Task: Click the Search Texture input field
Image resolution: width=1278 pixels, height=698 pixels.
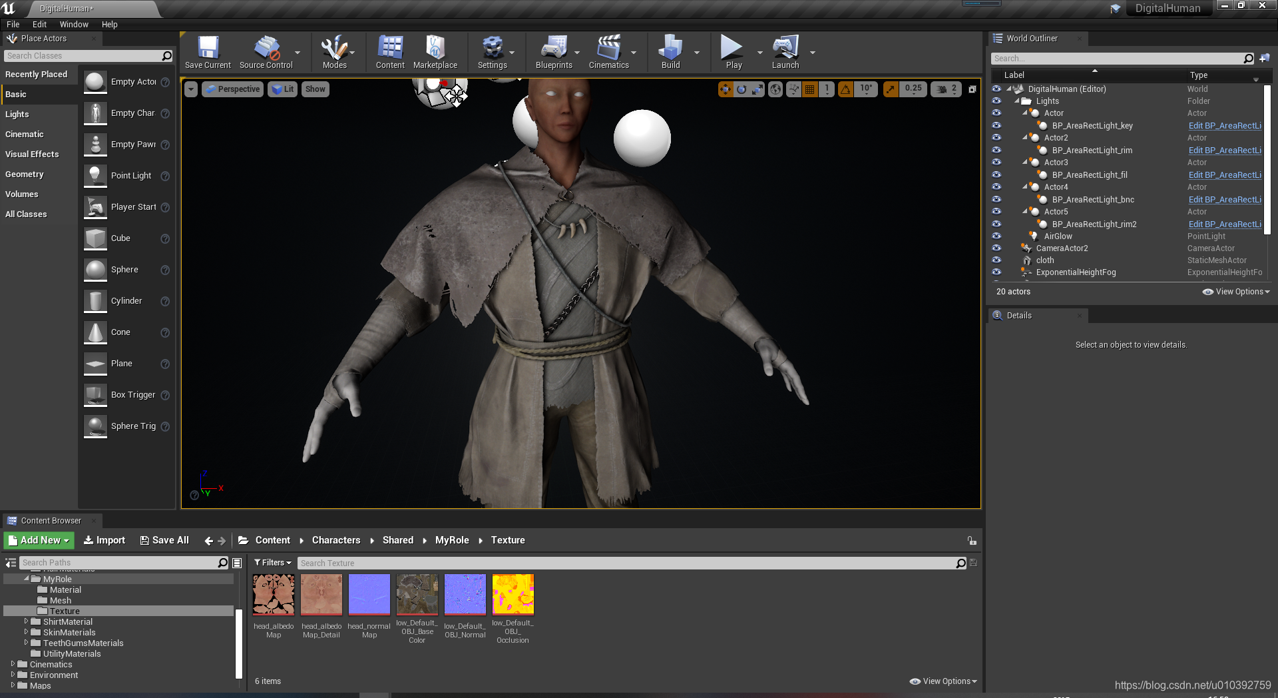Action: click(x=626, y=563)
